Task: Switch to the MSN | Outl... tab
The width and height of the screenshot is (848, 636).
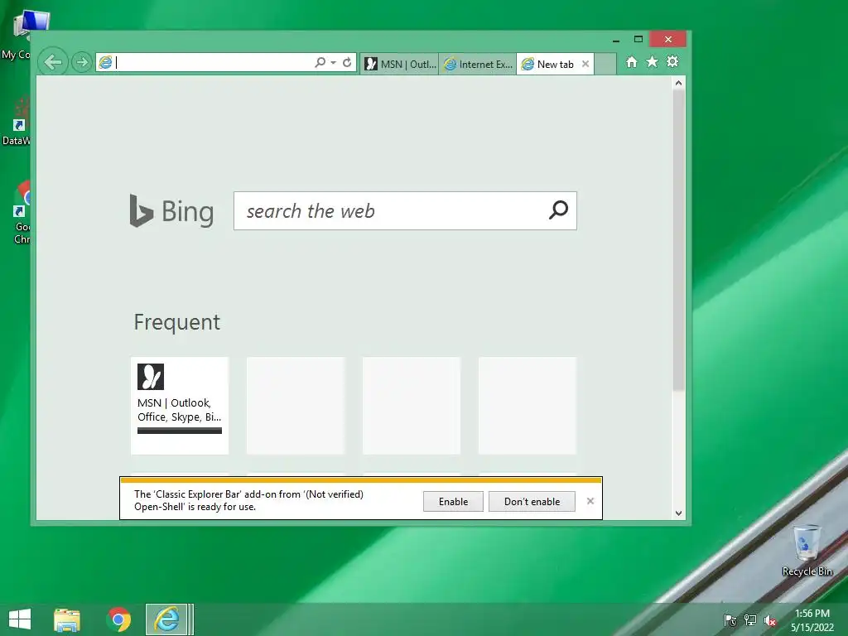Action: 400,64
